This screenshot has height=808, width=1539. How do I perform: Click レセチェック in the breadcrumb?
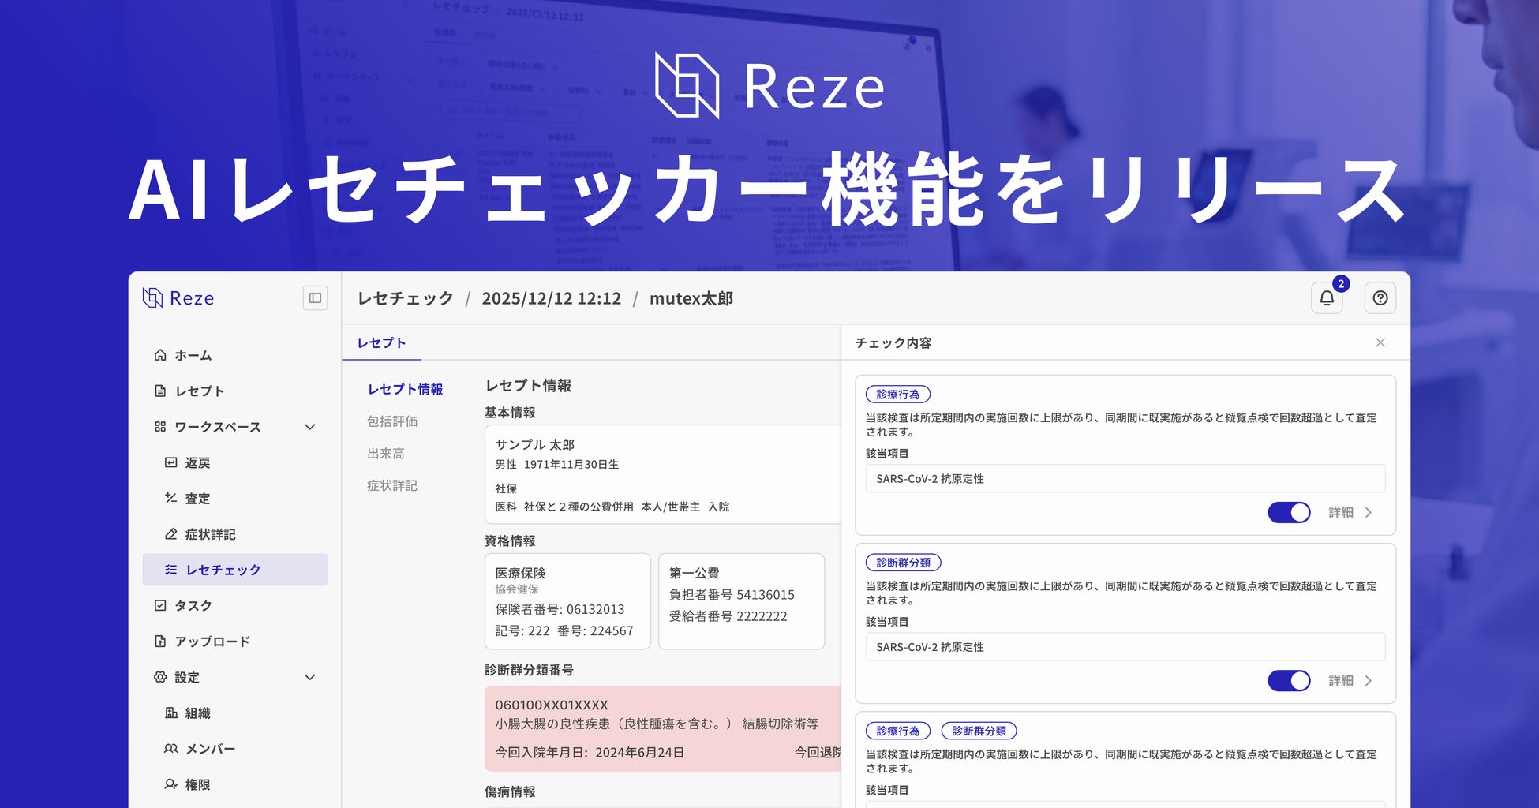click(x=406, y=298)
